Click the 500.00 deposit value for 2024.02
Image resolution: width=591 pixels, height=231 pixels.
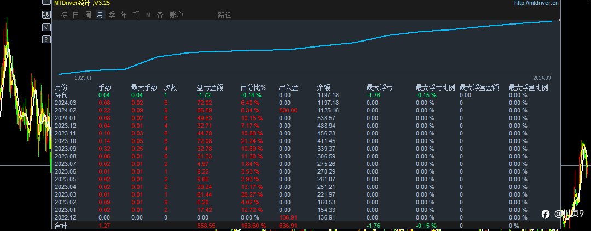[x=288, y=111]
